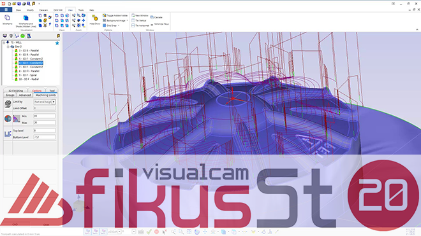Viewport: 421px width, 236px height.
Task: Click the Max angle field
Action: pyautogui.click(x=44, y=122)
